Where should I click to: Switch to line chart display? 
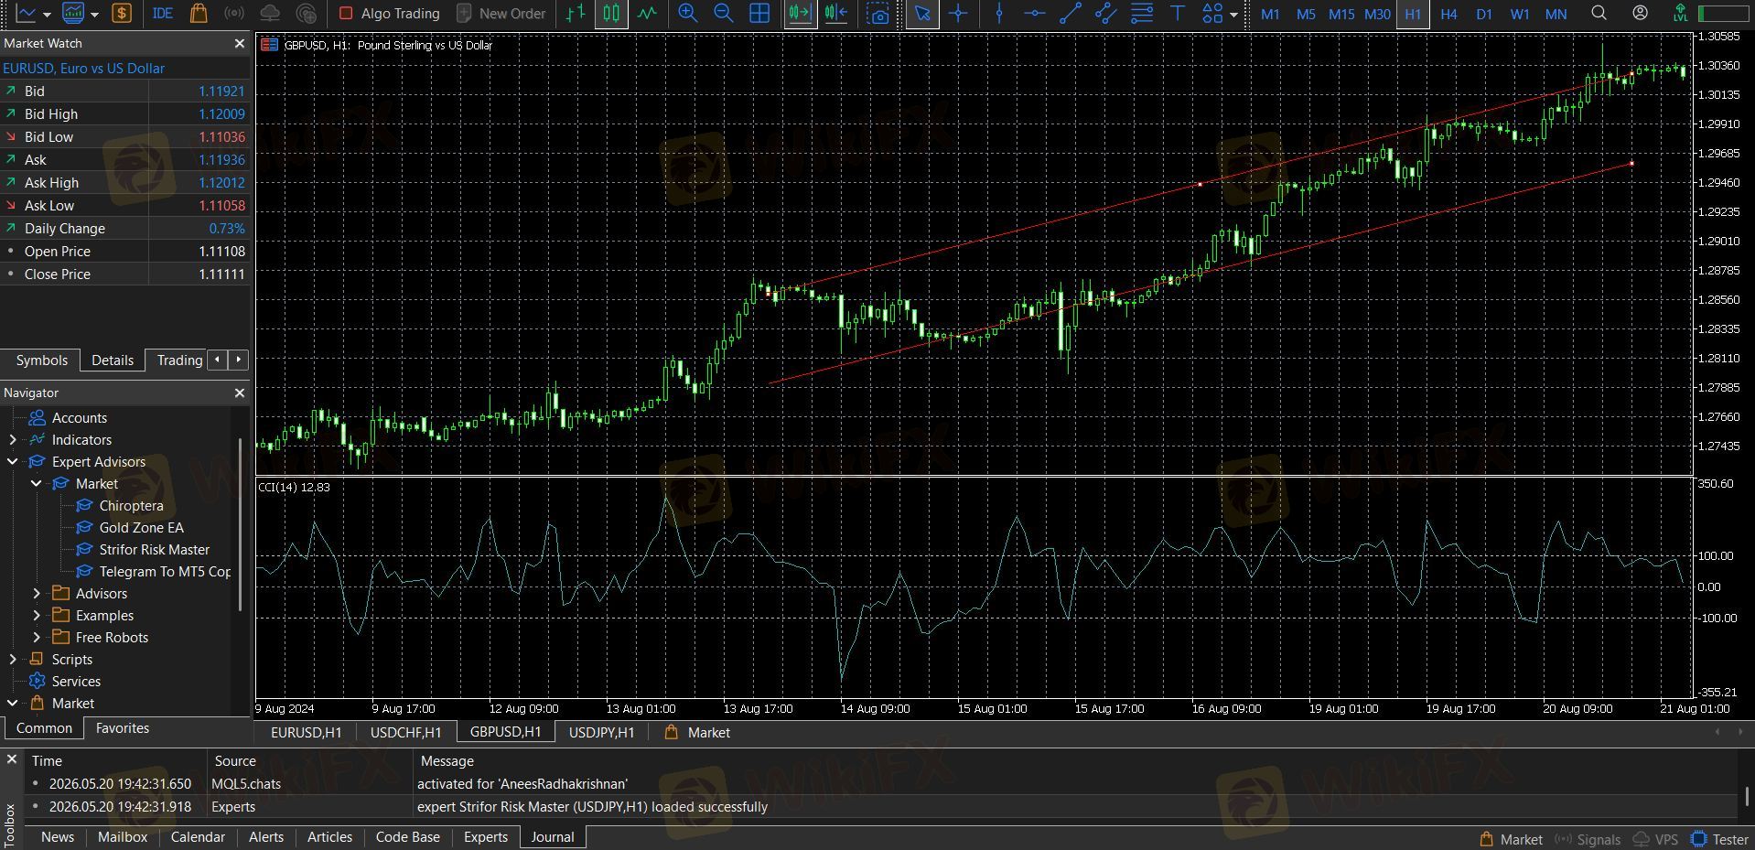(x=647, y=14)
